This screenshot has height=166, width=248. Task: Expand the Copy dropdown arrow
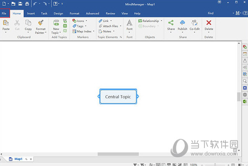(x=28, y=32)
